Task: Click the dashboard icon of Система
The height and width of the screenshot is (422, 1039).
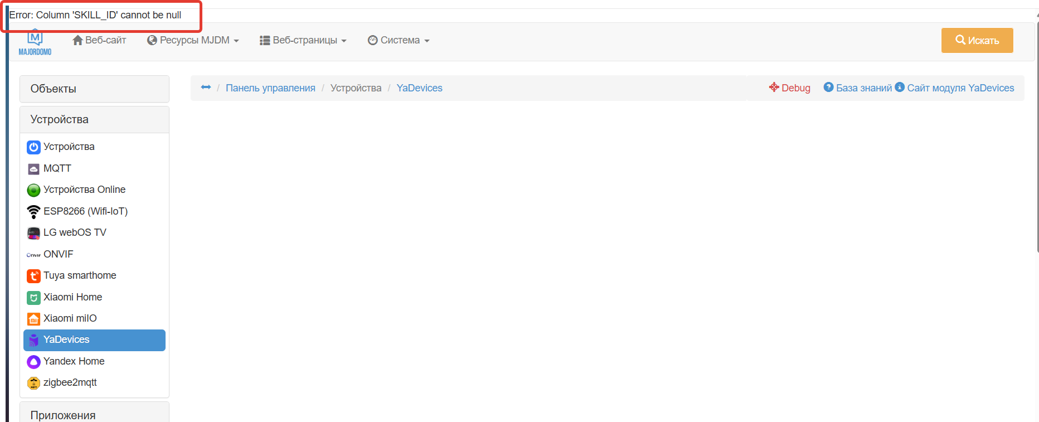Action: 373,40
